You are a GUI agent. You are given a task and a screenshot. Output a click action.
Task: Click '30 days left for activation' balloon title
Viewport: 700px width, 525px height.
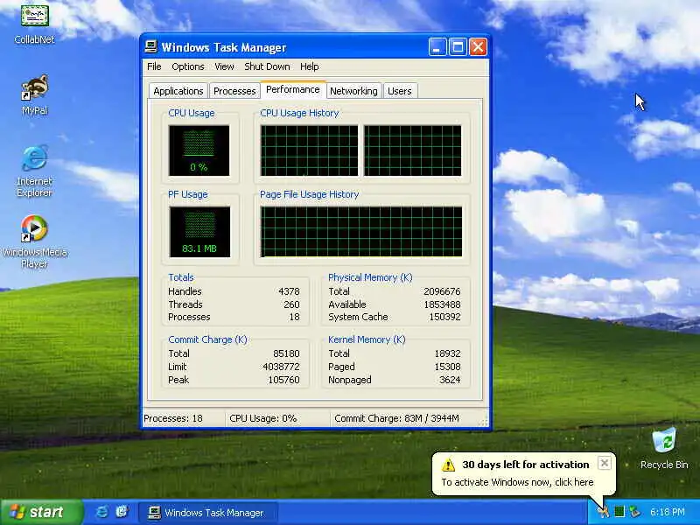[x=526, y=465]
